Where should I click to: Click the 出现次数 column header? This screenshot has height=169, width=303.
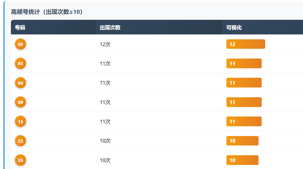[110, 28]
